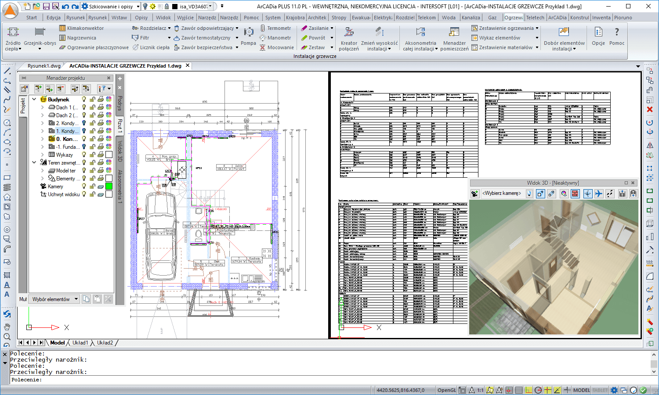
Task: Add a Termometr to the installation
Action: 275,28
